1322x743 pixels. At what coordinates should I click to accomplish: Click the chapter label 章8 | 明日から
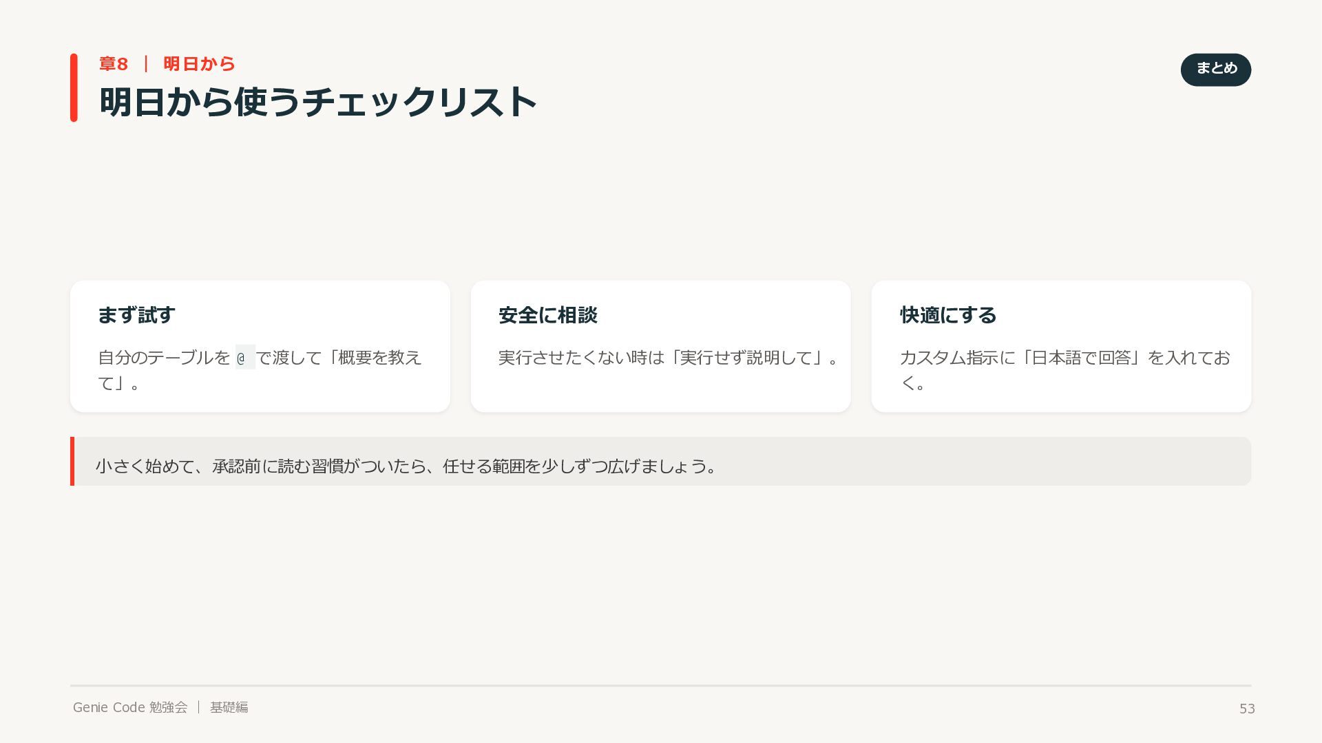(x=167, y=64)
